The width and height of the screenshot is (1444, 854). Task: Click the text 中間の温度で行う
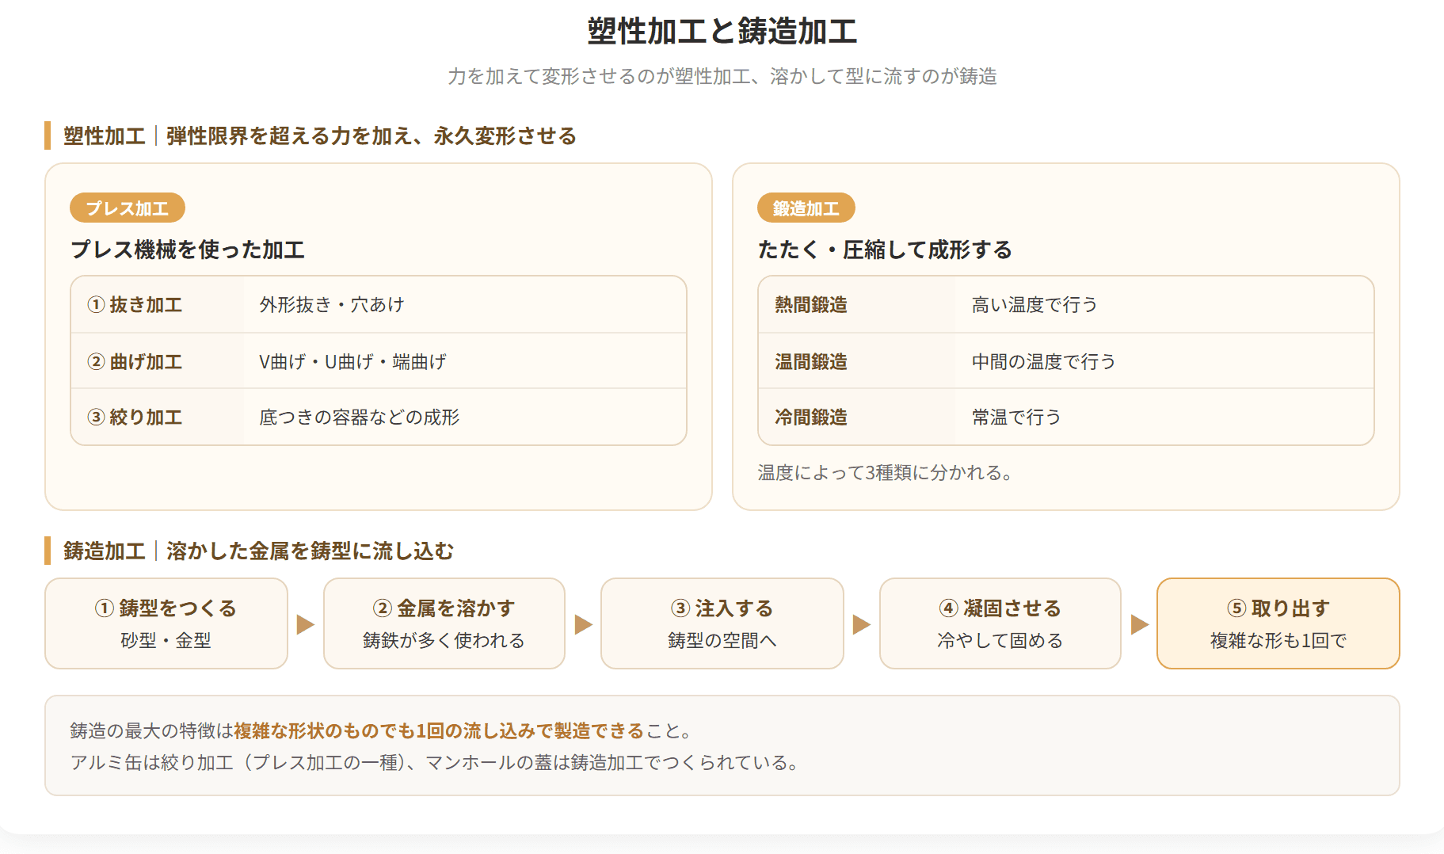coord(1043,362)
